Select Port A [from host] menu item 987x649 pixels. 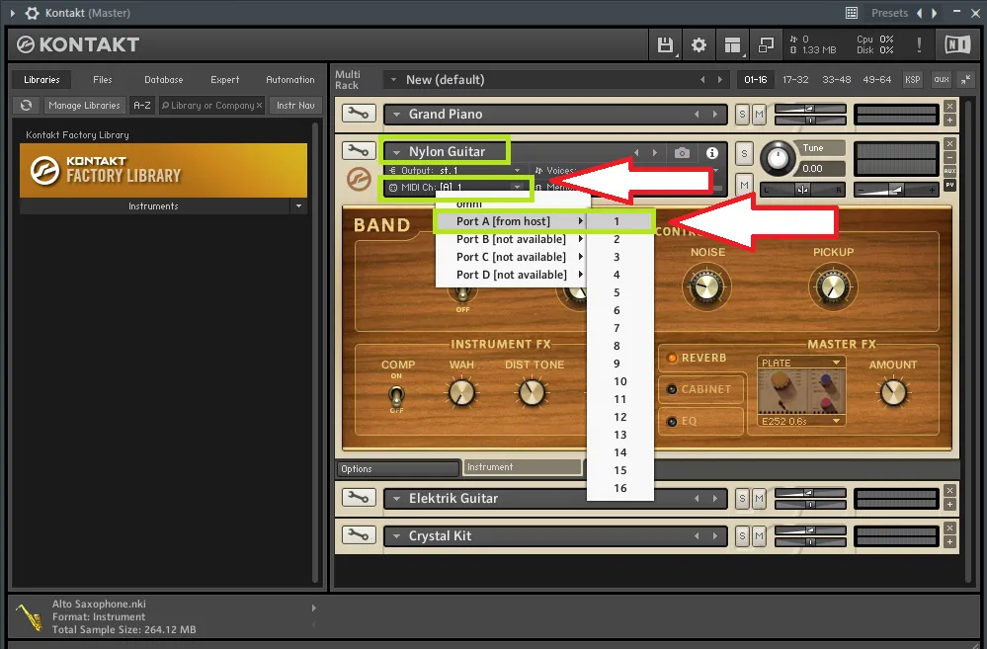[511, 221]
